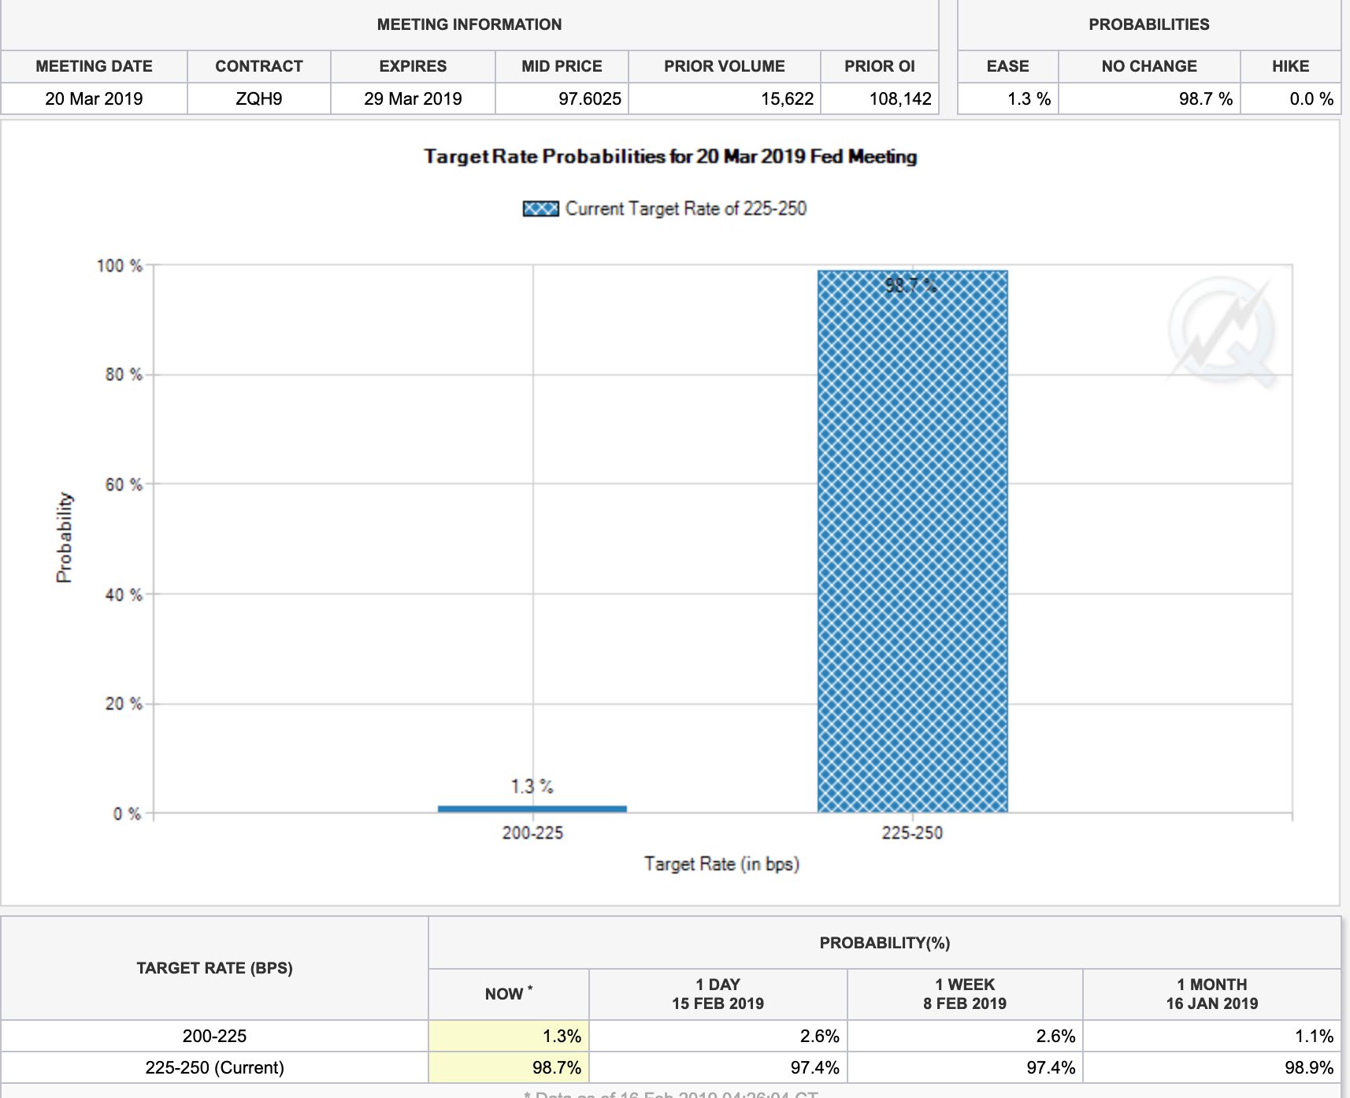Screen dimensions: 1350x1098
Task: Click the highlighted 1.3% NOW cell
Action: pos(509,1036)
